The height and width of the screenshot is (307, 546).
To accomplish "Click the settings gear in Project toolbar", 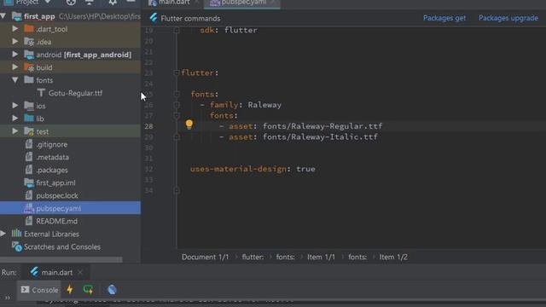I will tap(113, 3).
